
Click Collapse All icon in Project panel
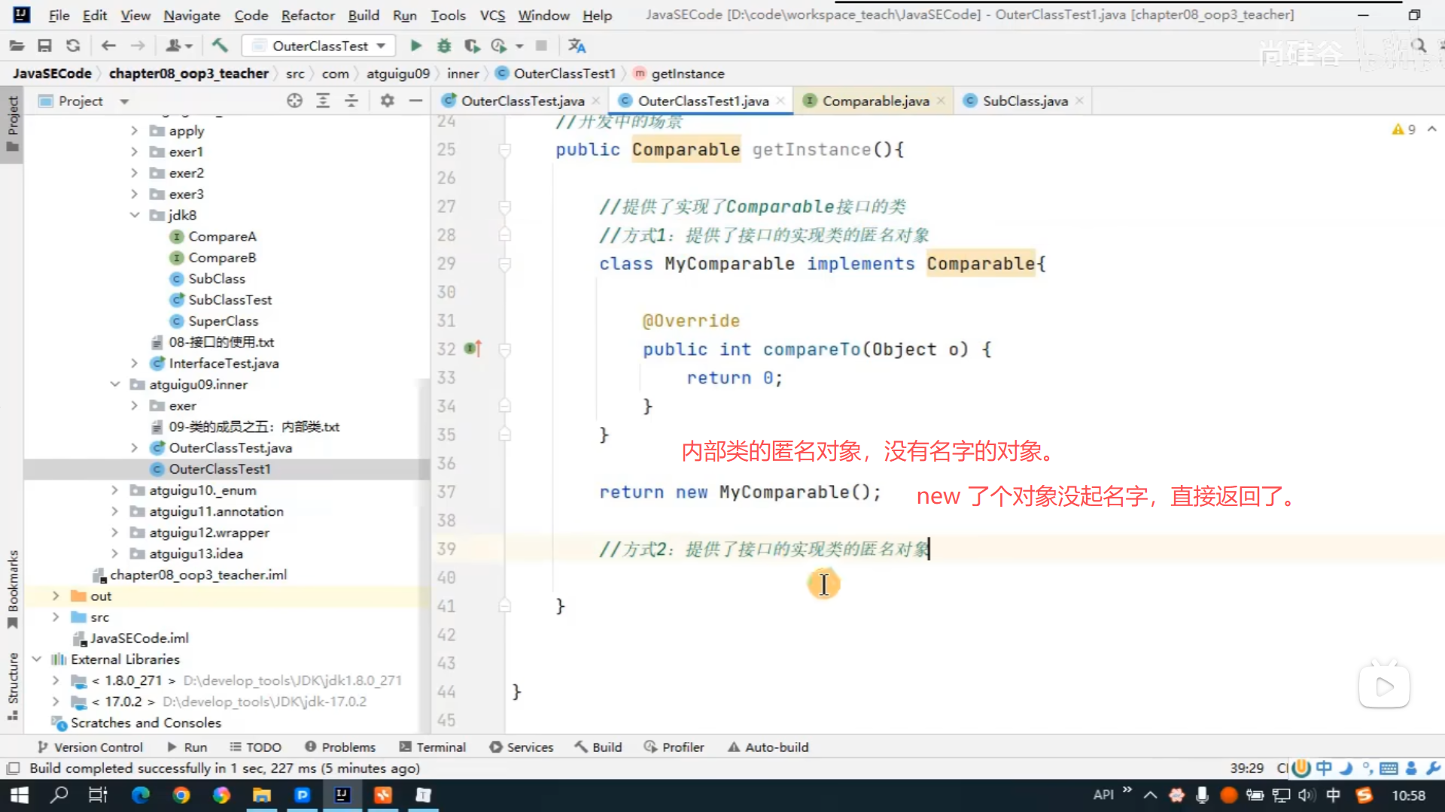tap(351, 101)
